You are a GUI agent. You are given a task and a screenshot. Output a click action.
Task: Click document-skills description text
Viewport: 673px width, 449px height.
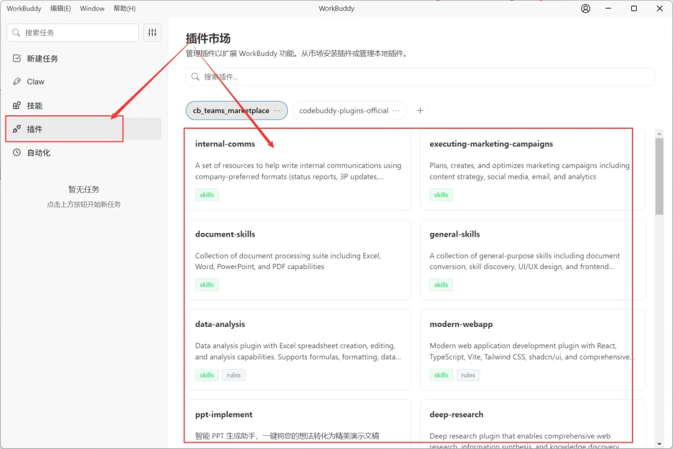click(x=288, y=261)
